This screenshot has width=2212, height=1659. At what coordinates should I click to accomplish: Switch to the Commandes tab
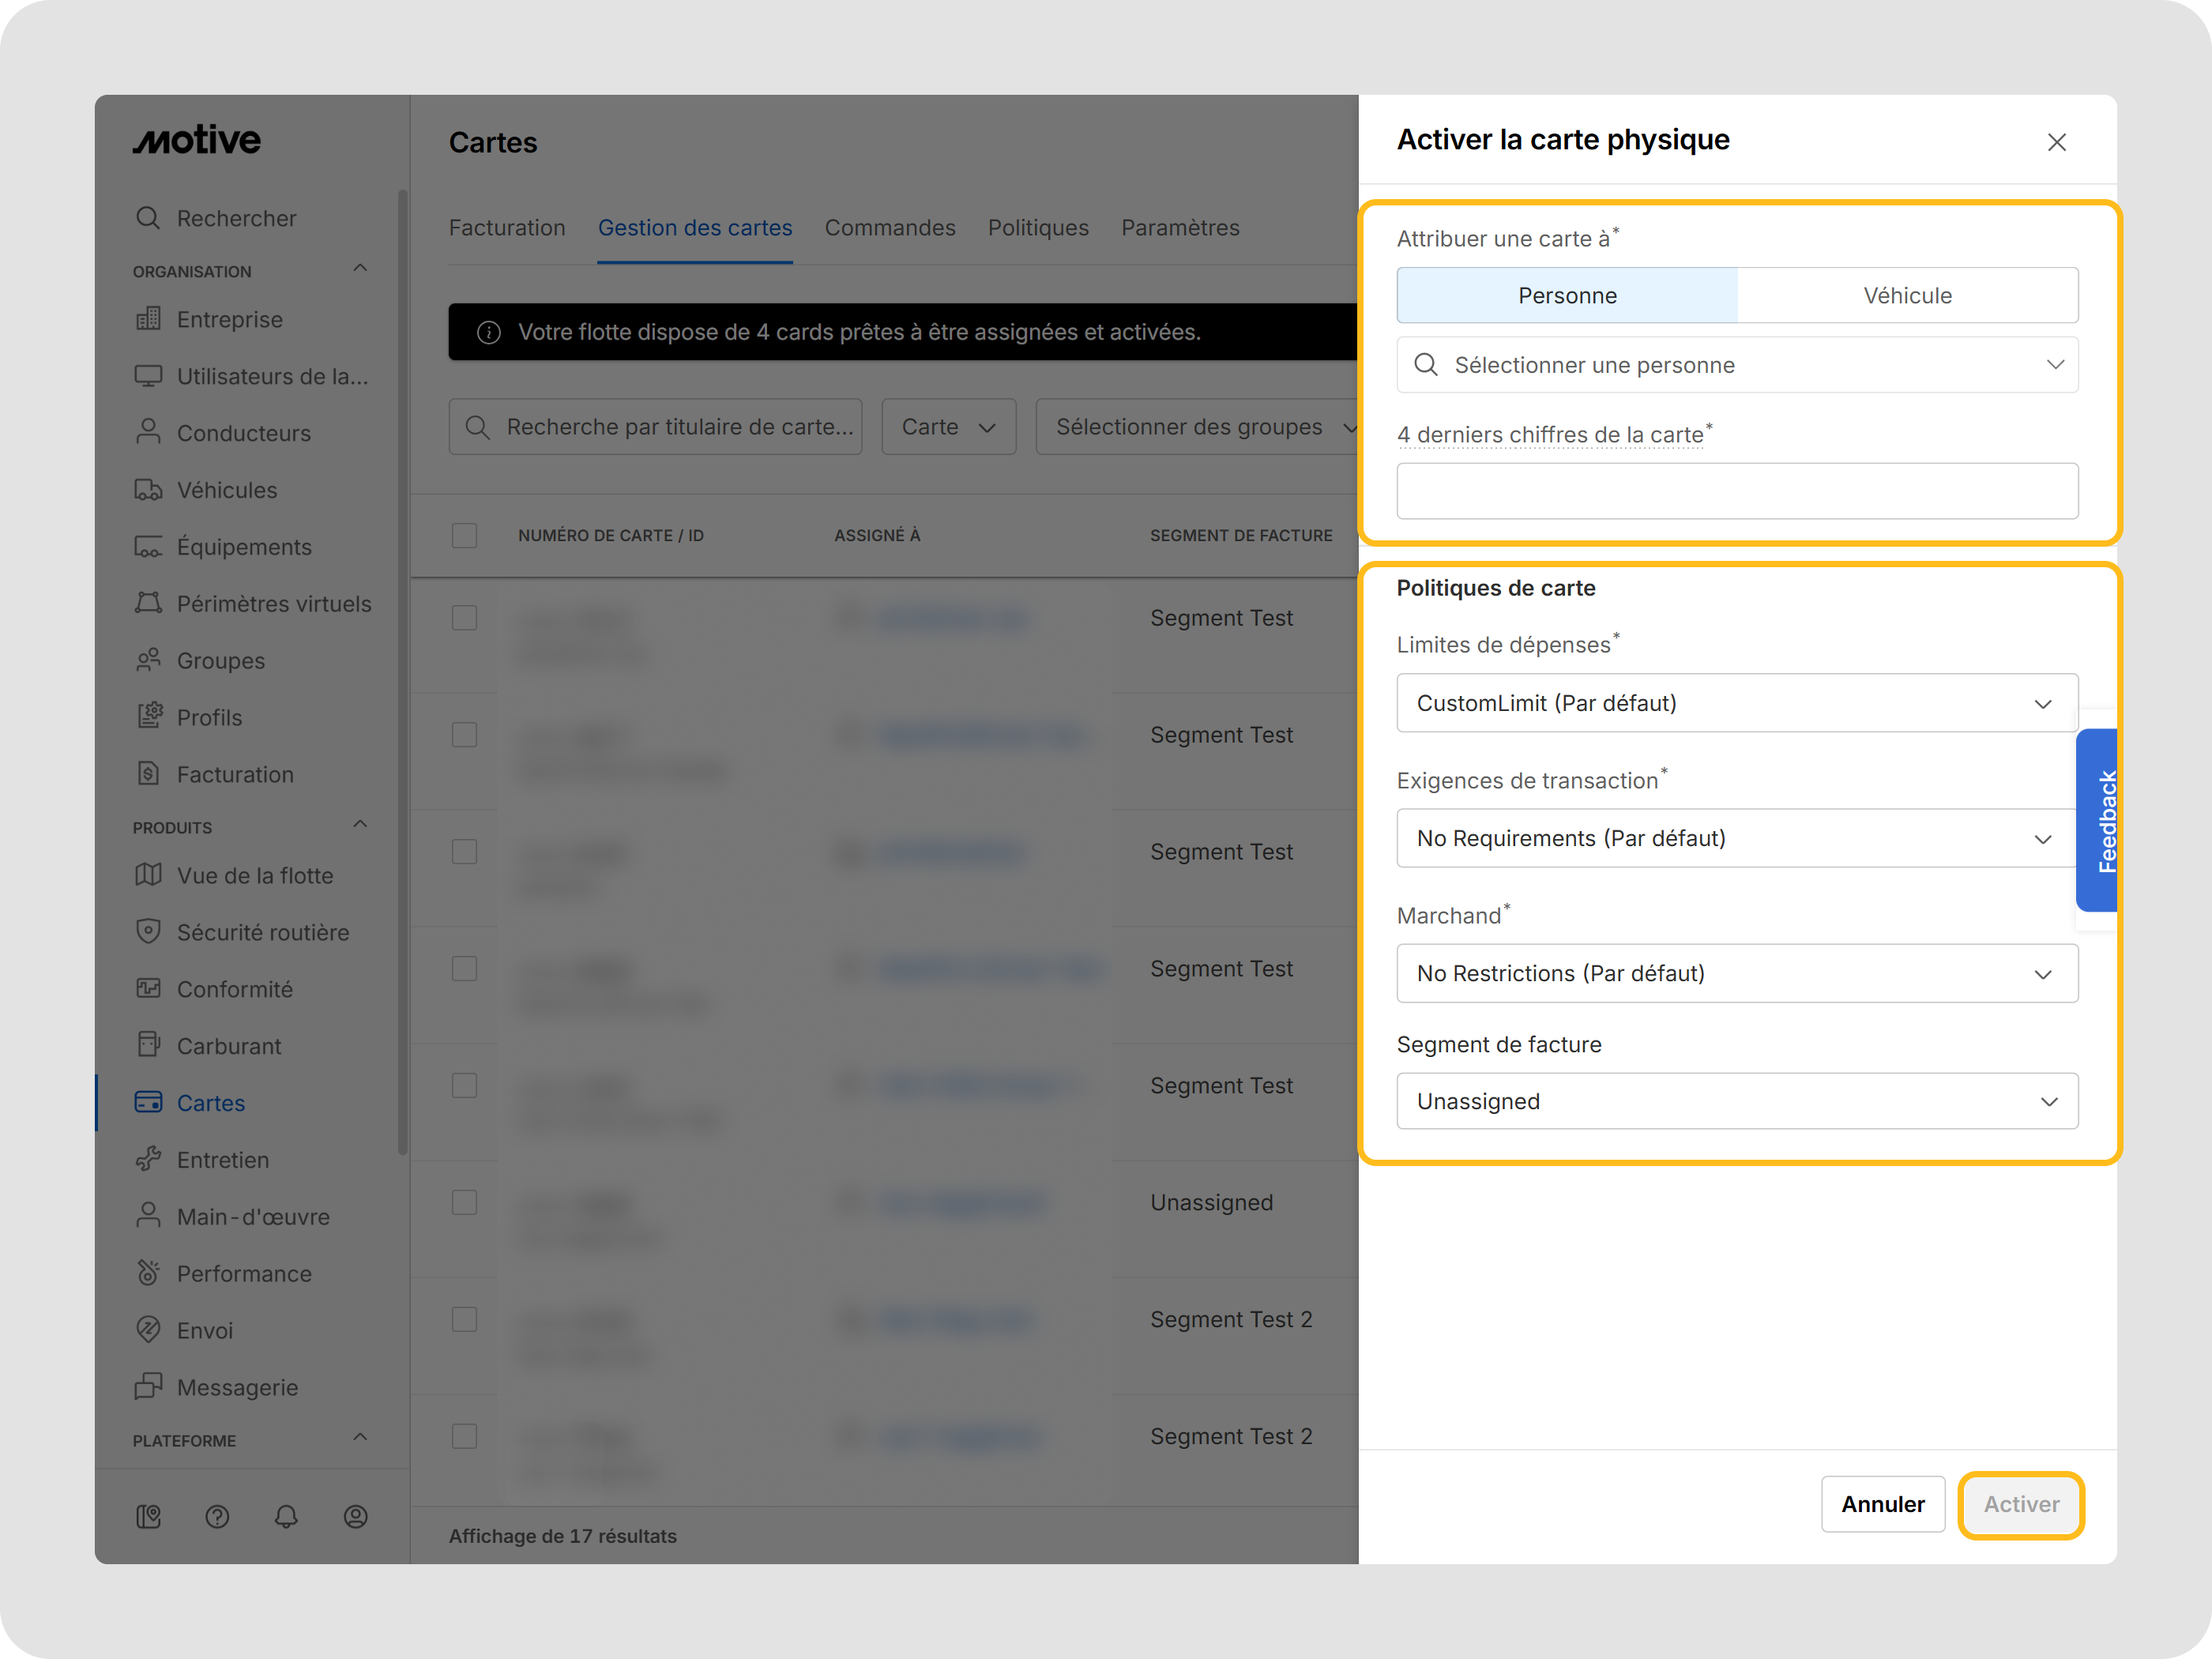tap(890, 228)
